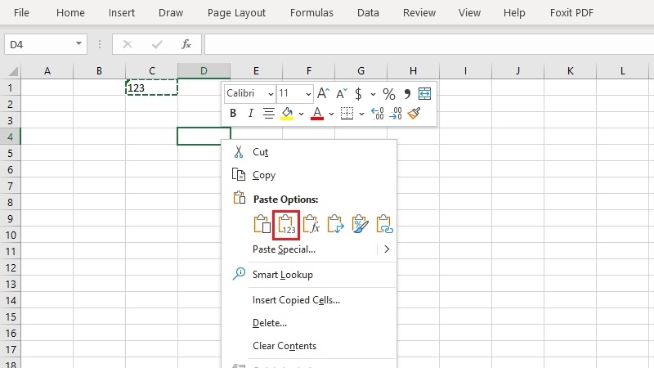Open the fill color dropdown arrow

pos(301,114)
